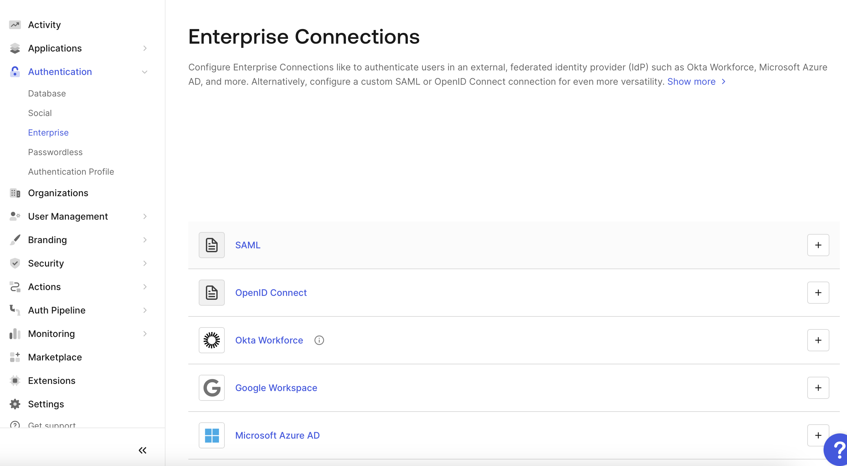Click the OpenID Connect document icon
Screen dimensions: 847x466
[212, 293]
